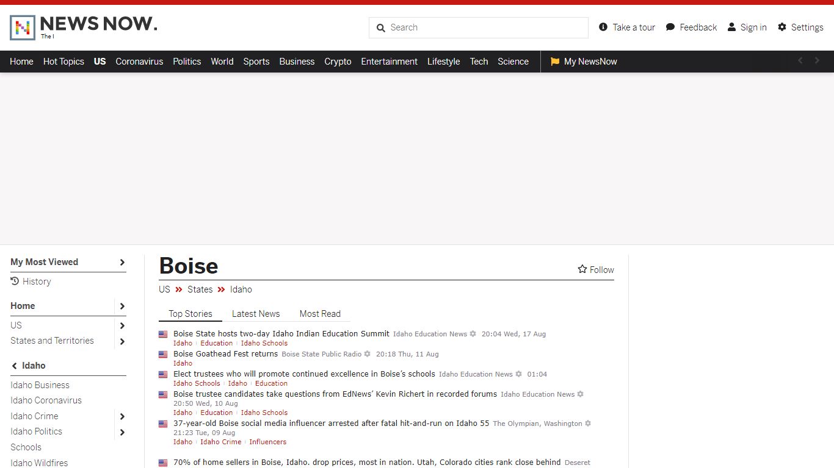Switch to the Most Read tab

click(x=320, y=314)
